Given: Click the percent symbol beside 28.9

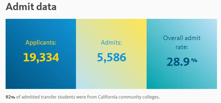Looking at the screenshot, I should (x=194, y=60).
